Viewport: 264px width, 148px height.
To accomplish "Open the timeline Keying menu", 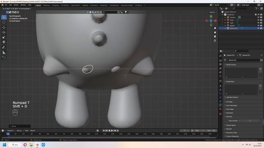I will [x=20, y=131].
